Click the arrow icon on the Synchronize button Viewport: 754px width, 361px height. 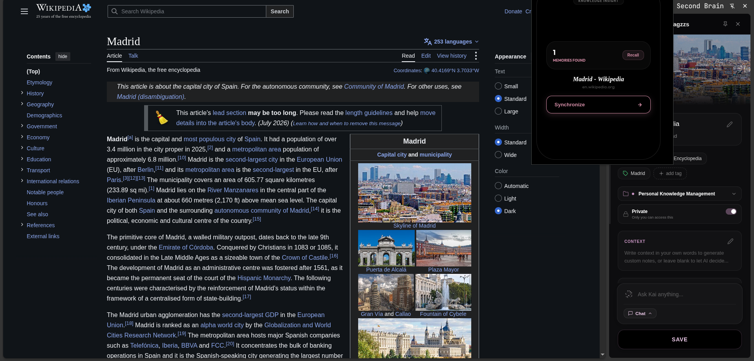640,105
